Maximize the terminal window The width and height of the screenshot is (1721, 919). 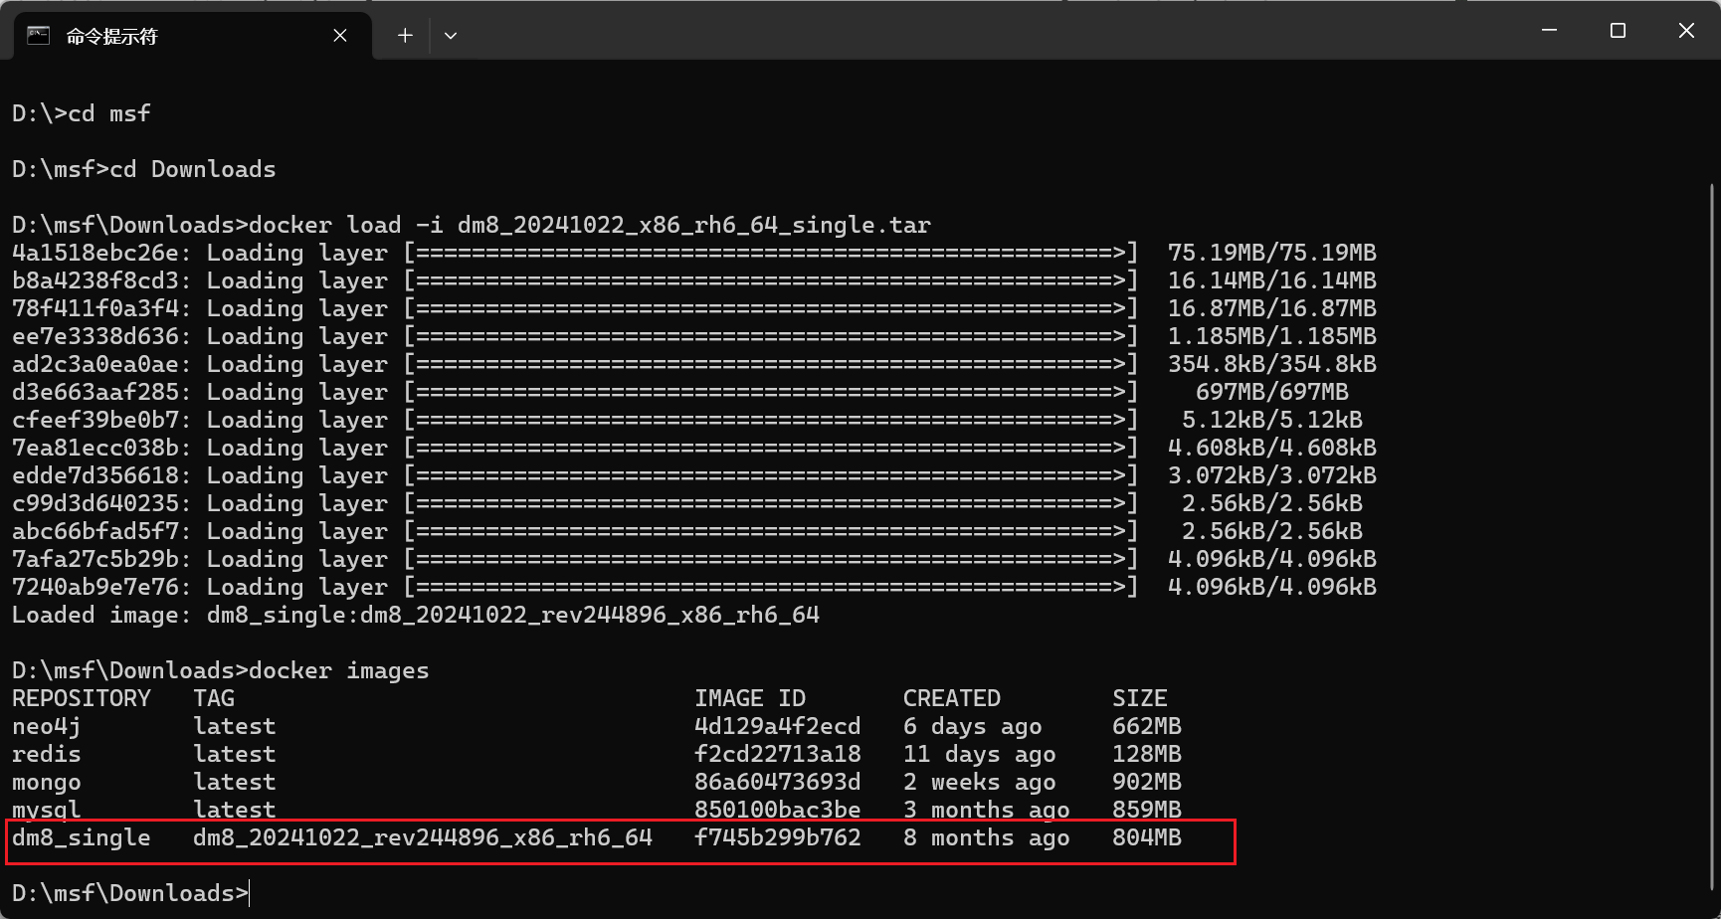pyautogui.click(x=1618, y=31)
